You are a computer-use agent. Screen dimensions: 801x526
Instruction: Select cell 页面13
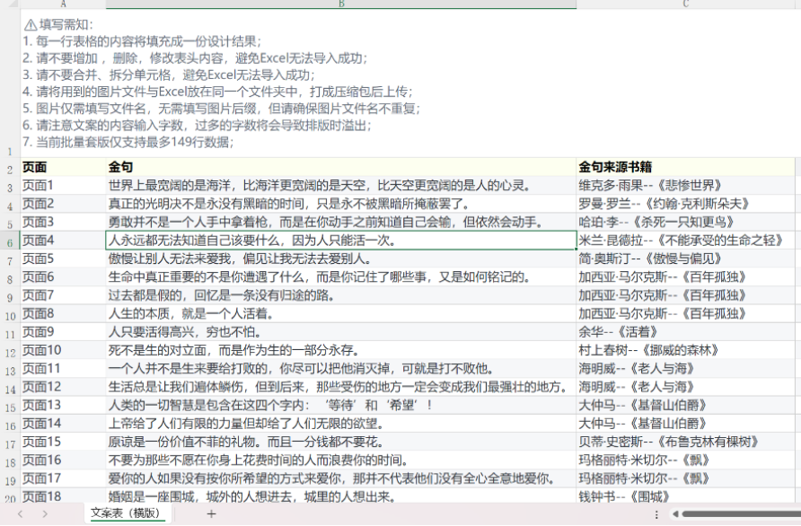pyautogui.click(x=63, y=406)
